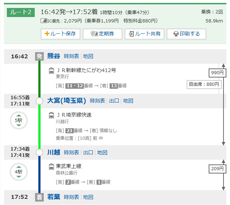Expand the 4駅 stops list
230x205 pixels.
point(18,172)
